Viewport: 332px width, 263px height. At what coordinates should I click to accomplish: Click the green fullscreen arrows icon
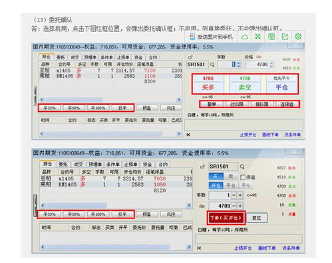click(257, 37)
